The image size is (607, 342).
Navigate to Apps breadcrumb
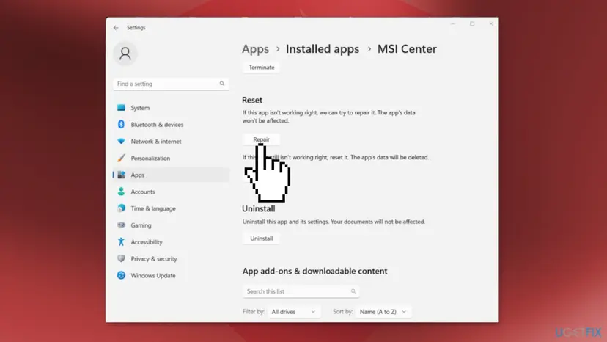click(256, 49)
